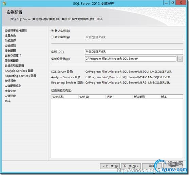Click the 实例 ID input field

[x=134, y=52]
